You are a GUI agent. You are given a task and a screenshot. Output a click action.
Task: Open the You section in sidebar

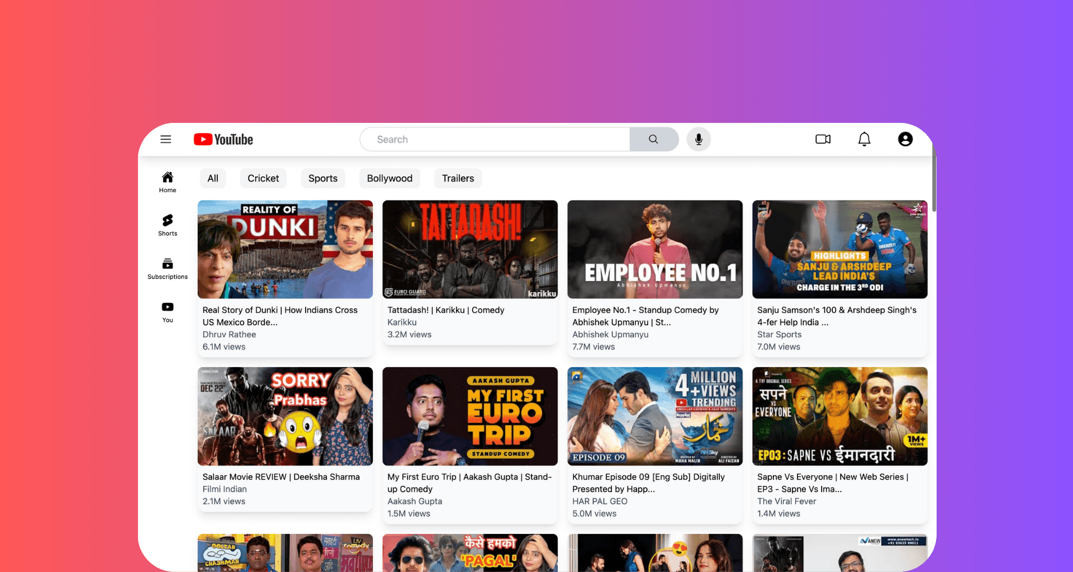tap(168, 312)
